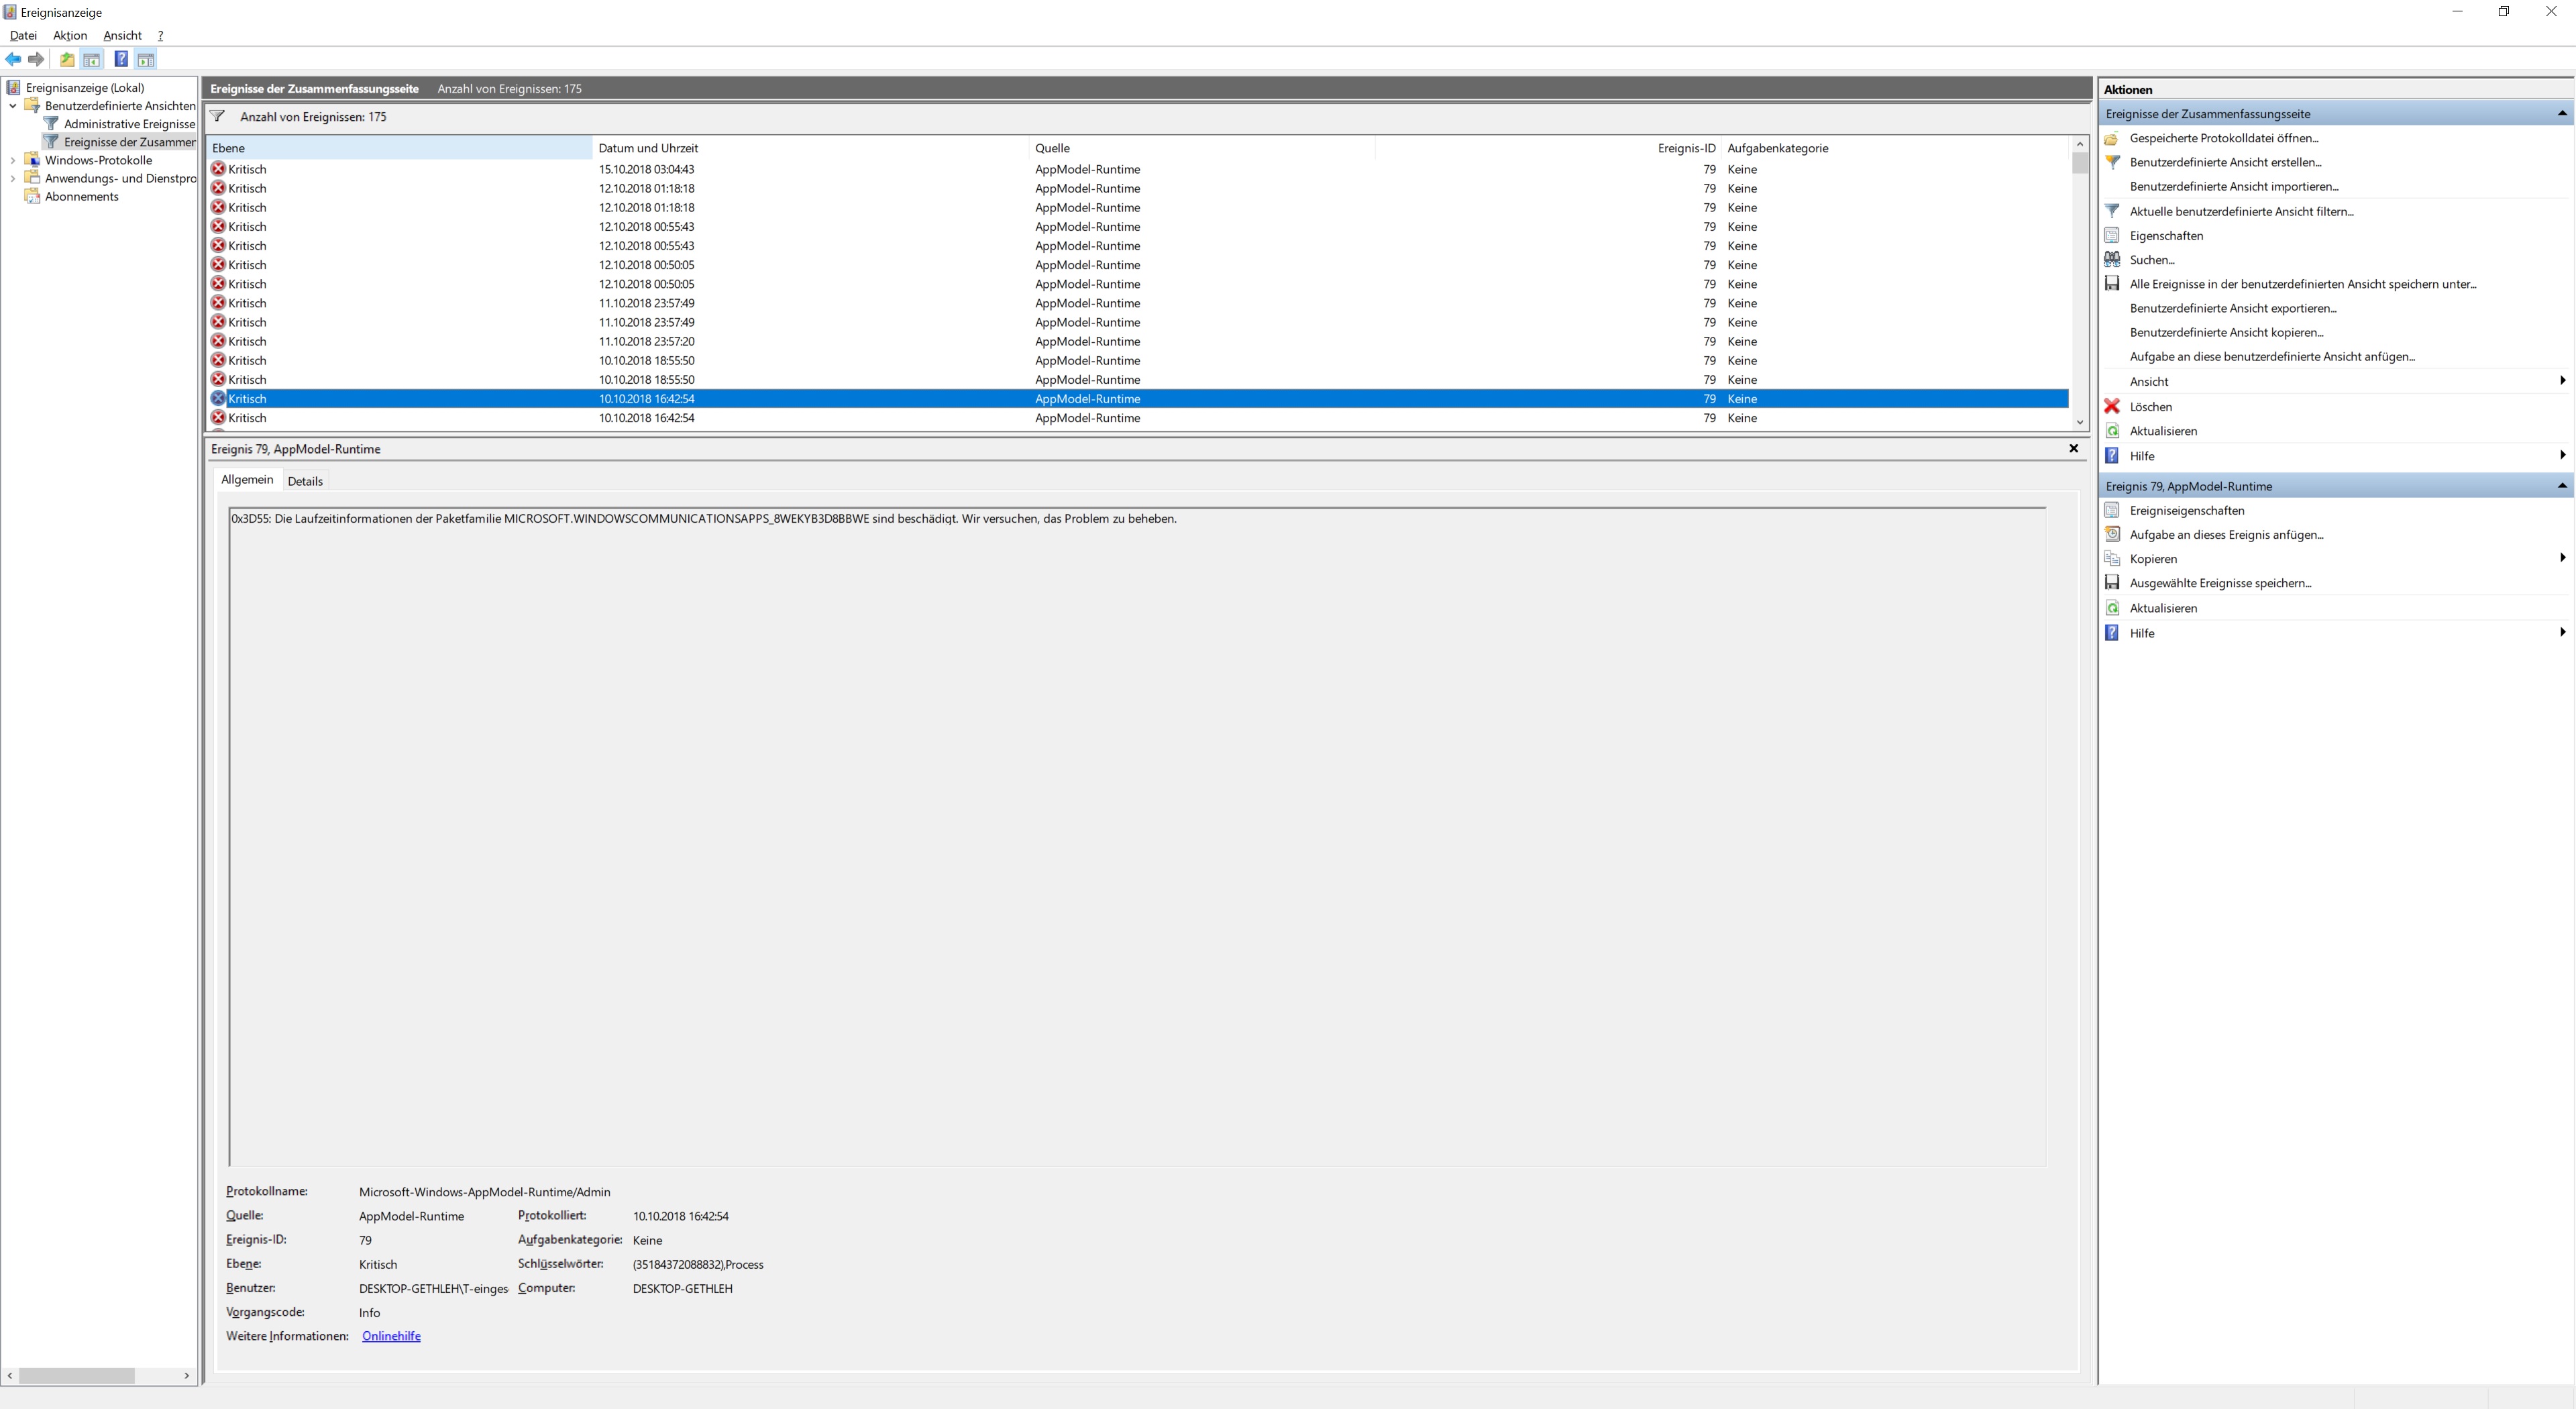
Task: Click the Suchen binoculars icon
Action: 2112,259
